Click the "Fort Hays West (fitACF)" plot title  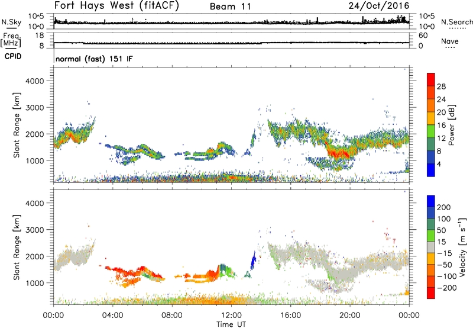[116, 5]
